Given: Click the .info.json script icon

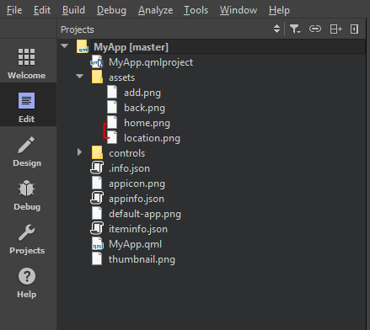Looking at the screenshot, I should tap(97, 168).
